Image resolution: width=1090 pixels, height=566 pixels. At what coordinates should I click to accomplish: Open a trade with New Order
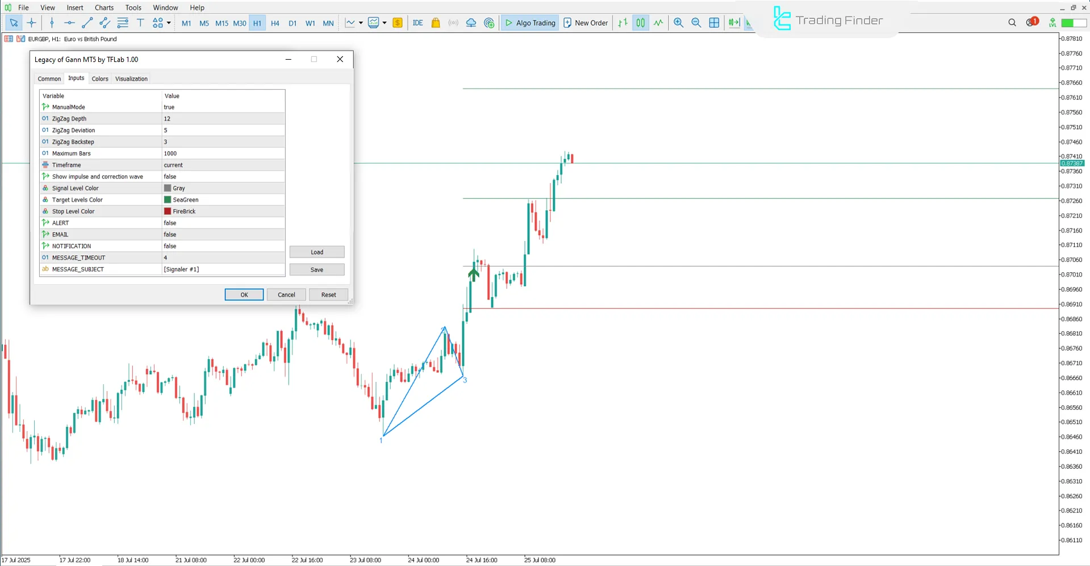tap(586, 23)
